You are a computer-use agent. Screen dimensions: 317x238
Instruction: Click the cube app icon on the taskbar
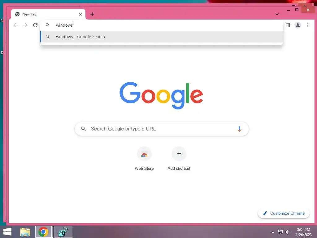[63, 232]
